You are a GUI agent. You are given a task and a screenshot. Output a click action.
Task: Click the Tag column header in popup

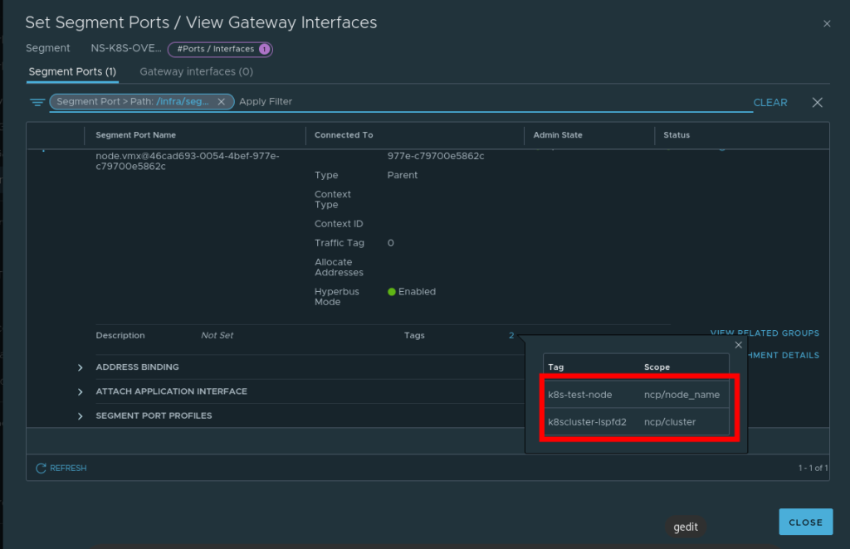pyautogui.click(x=555, y=367)
